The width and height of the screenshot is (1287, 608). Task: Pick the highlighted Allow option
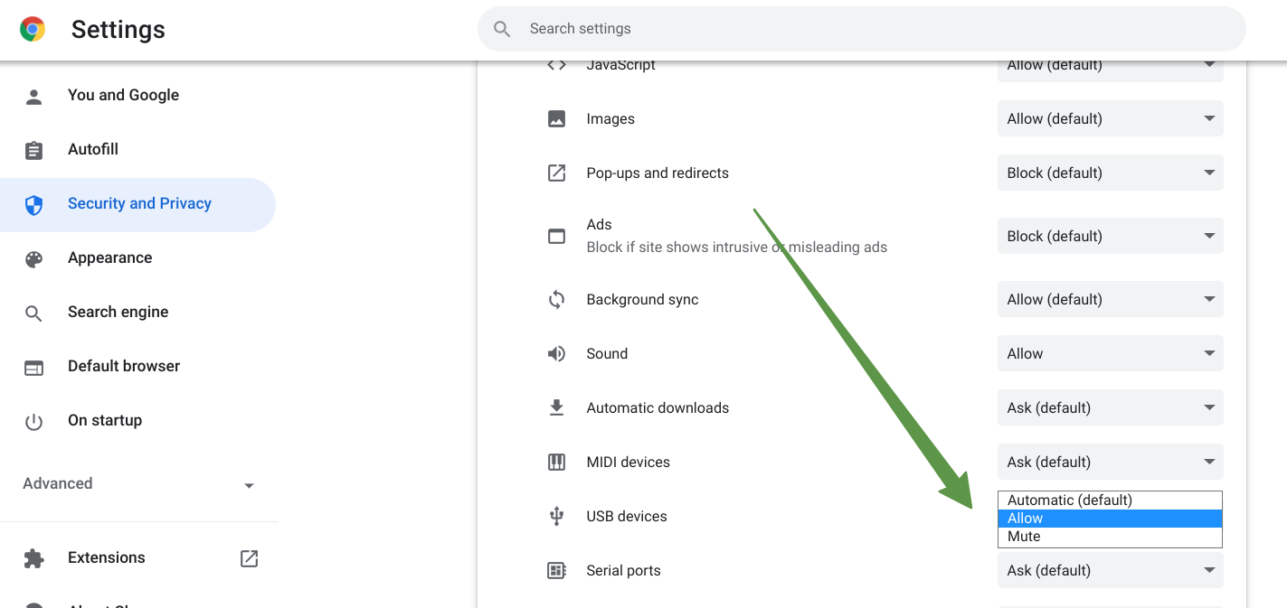1109,519
